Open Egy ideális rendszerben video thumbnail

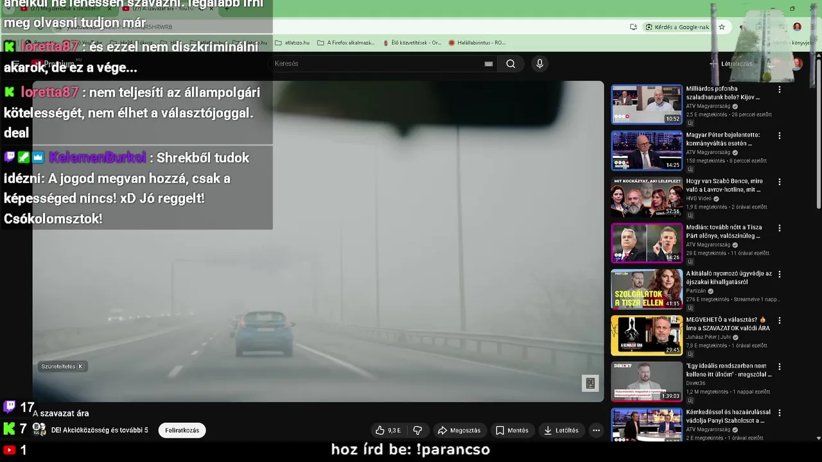pos(647,381)
